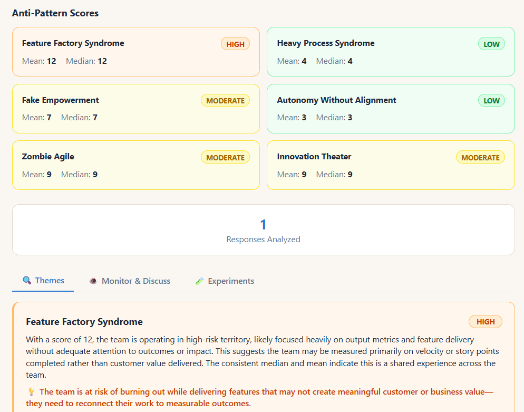The image size is (524, 412).
Task: Open the Experiments tab
Action: [x=225, y=281]
